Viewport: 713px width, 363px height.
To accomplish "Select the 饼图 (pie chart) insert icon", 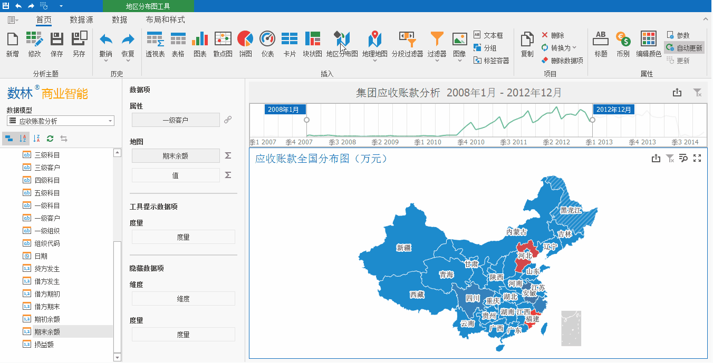I will pyautogui.click(x=245, y=45).
